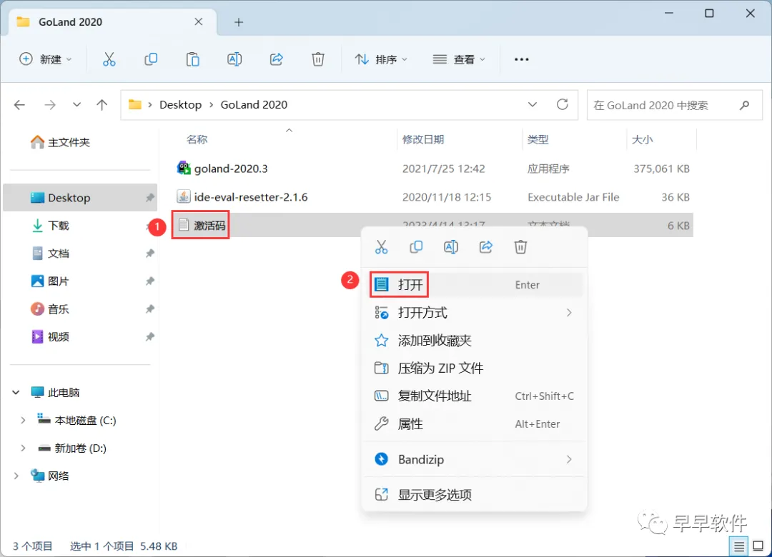Select Desktop in the sidebar
The image size is (772, 557).
(x=80, y=197)
